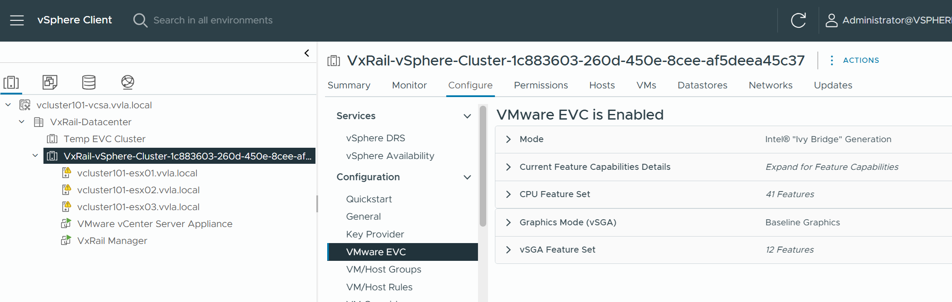
Task: Open the ACTIONS menu
Action: click(861, 60)
